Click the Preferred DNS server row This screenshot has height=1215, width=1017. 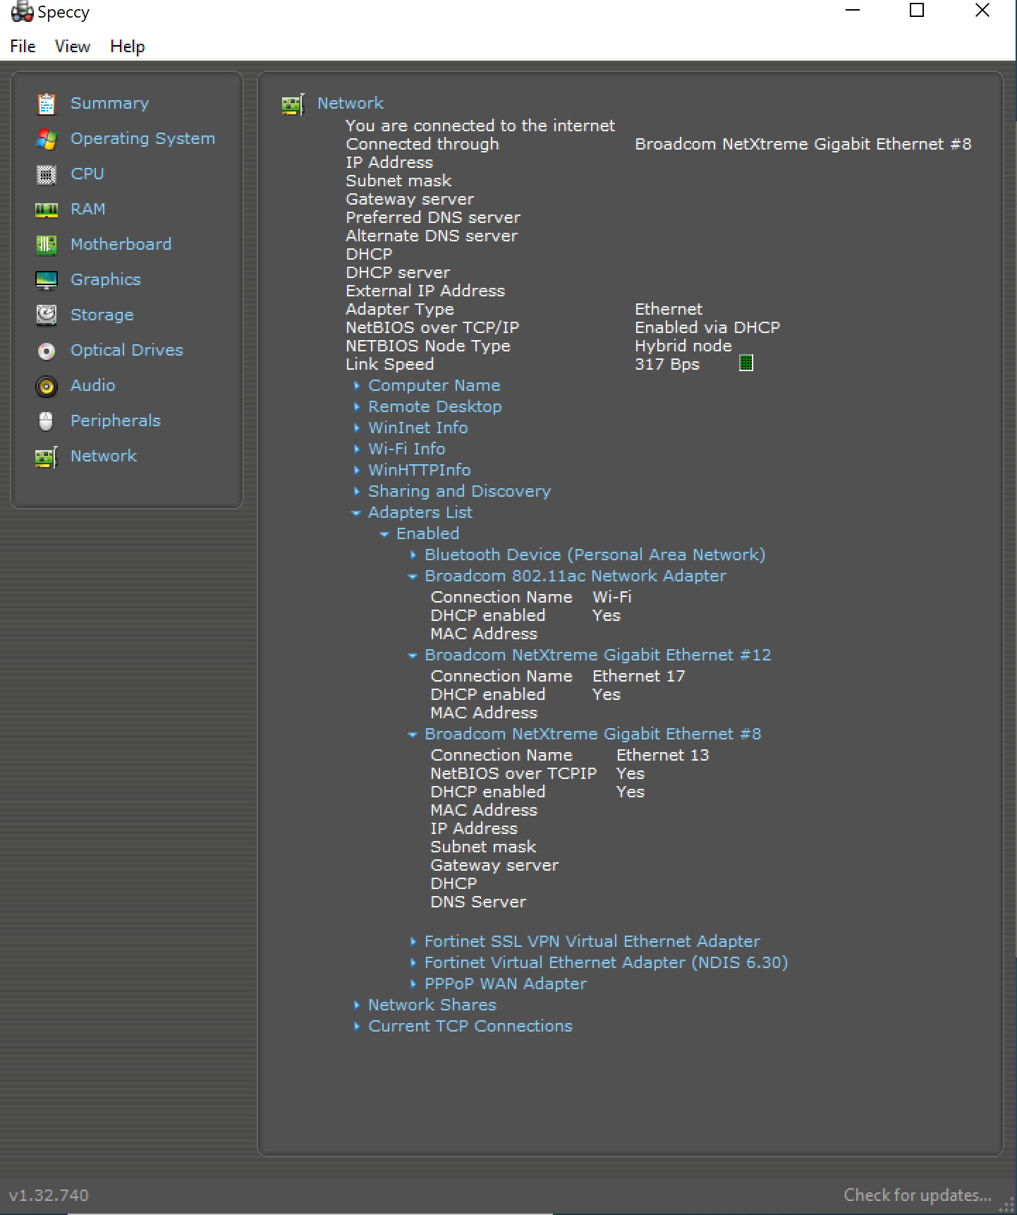pyautogui.click(x=433, y=217)
